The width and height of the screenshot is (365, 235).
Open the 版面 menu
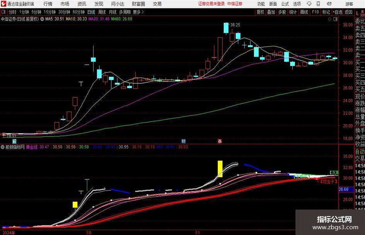pyautogui.click(x=273, y=4)
